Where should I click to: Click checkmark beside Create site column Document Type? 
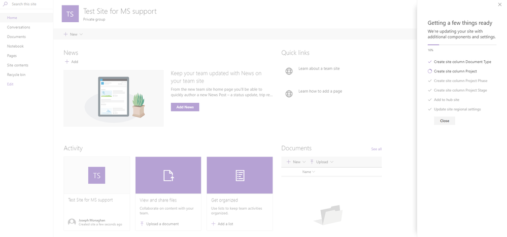point(430,62)
